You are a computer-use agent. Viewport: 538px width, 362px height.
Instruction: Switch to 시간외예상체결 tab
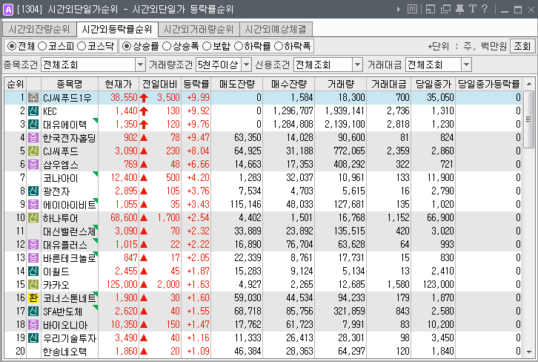(x=276, y=29)
